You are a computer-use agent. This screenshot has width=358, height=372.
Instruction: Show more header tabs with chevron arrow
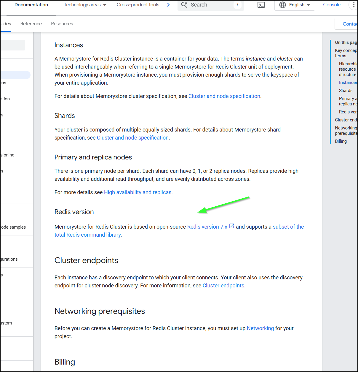168,5
